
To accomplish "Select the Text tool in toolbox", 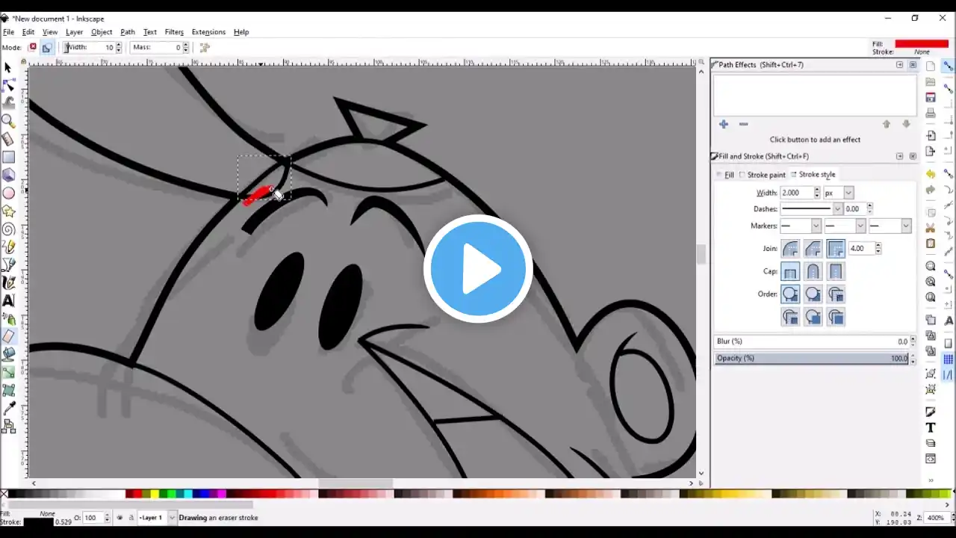I will pyautogui.click(x=8, y=300).
